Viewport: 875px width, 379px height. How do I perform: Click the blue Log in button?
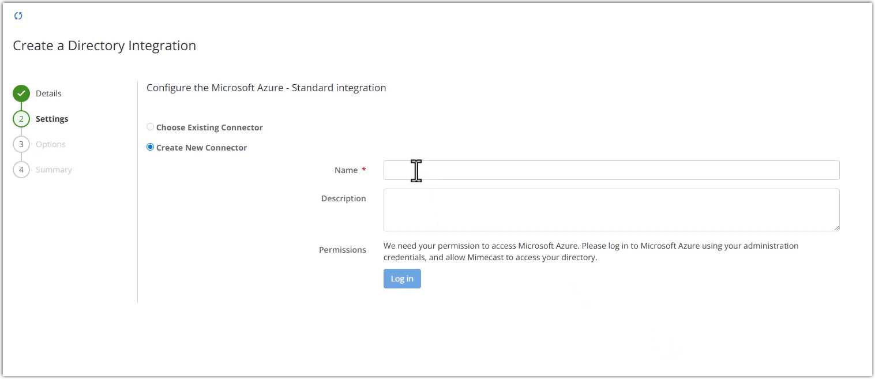pos(402,279)
